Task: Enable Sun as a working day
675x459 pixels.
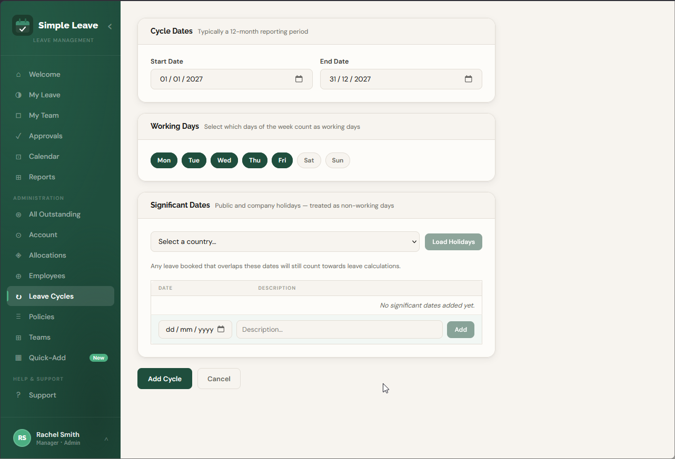Action: click(x=337, y=160)
